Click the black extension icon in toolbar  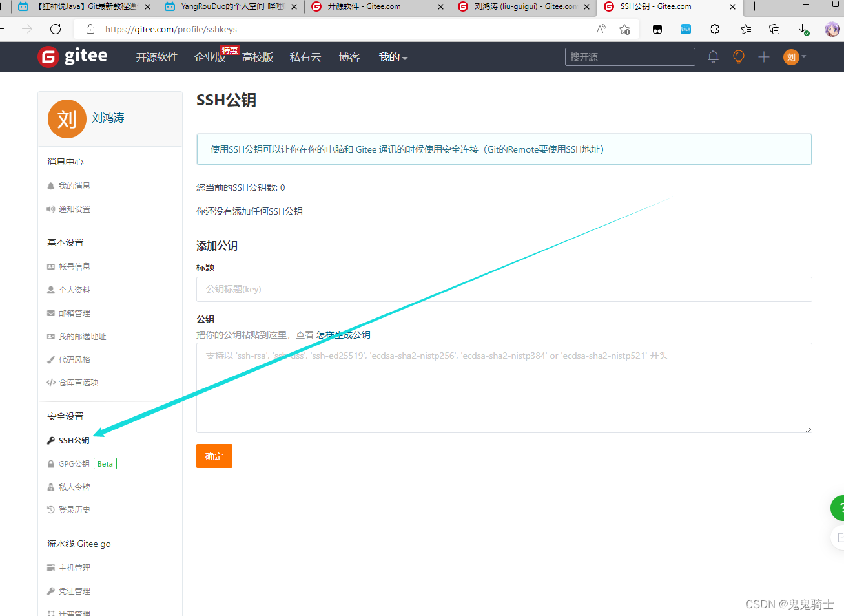657,29
